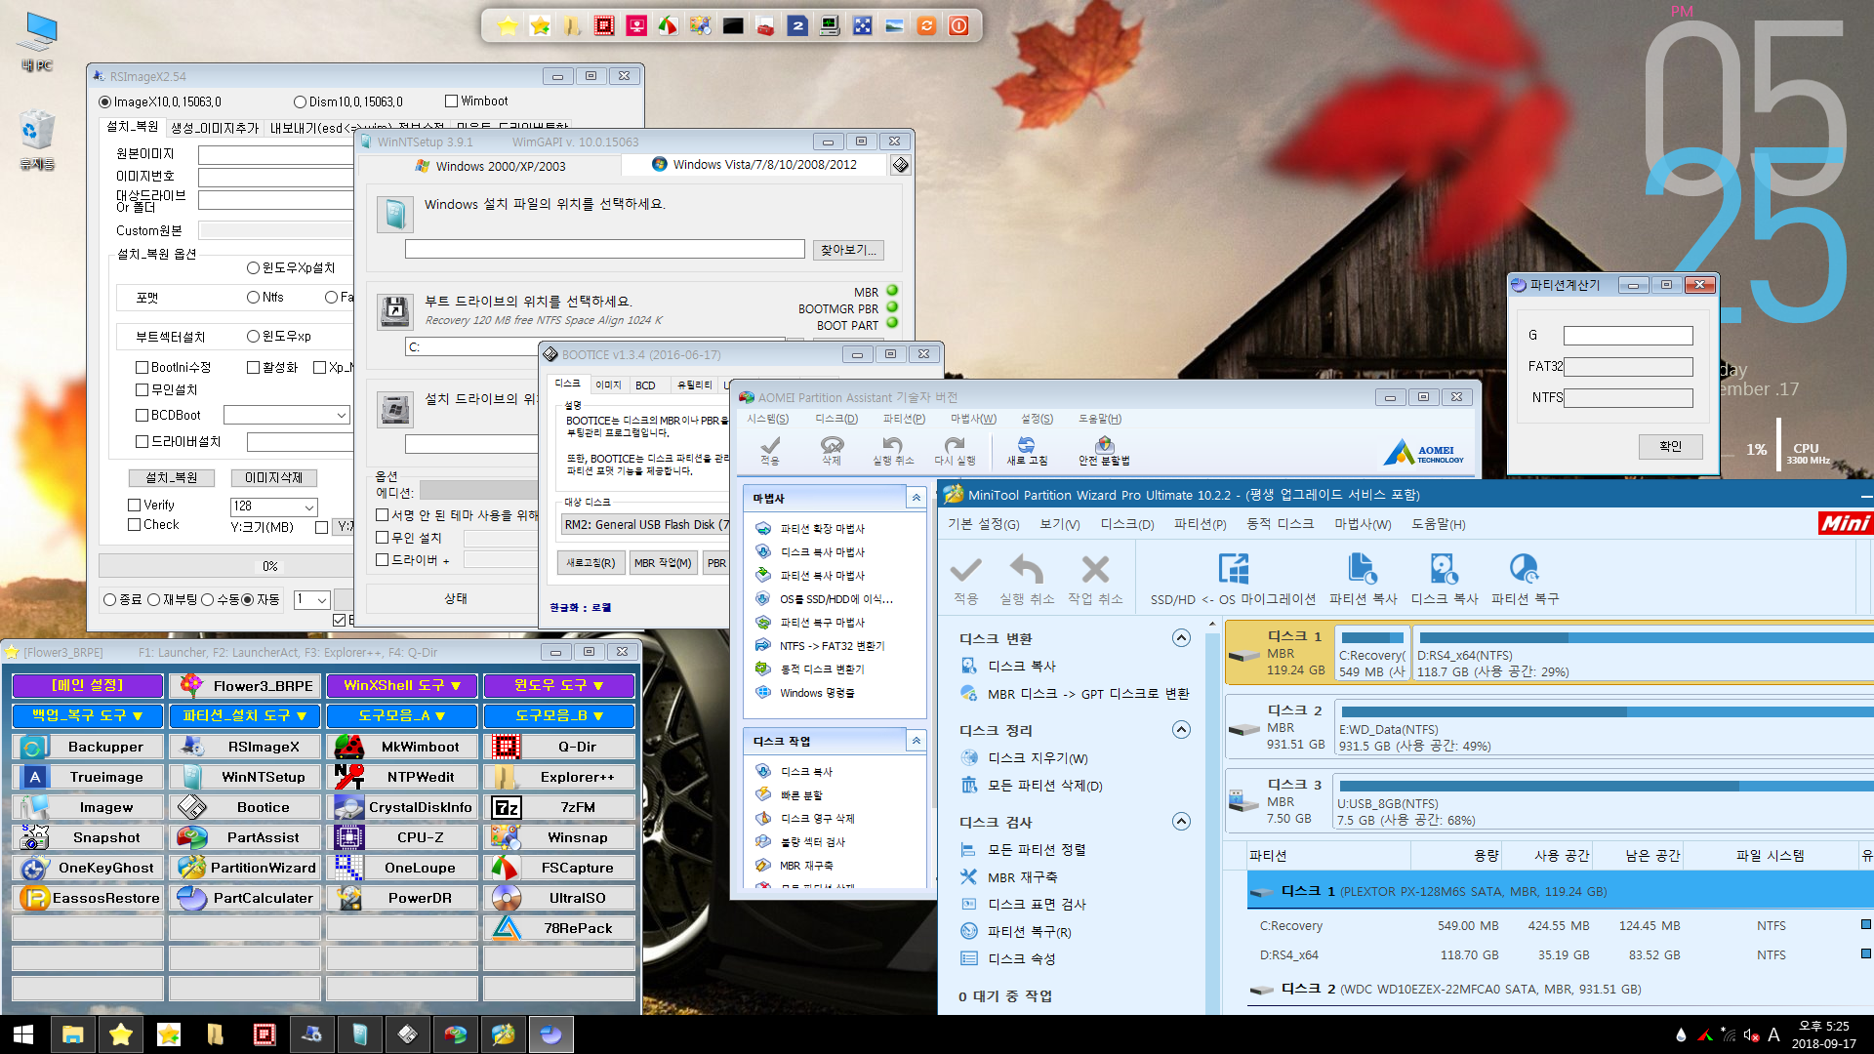
Task: Open 디스크(D) menu in MiniTool
Action: tap(1127, 524)
